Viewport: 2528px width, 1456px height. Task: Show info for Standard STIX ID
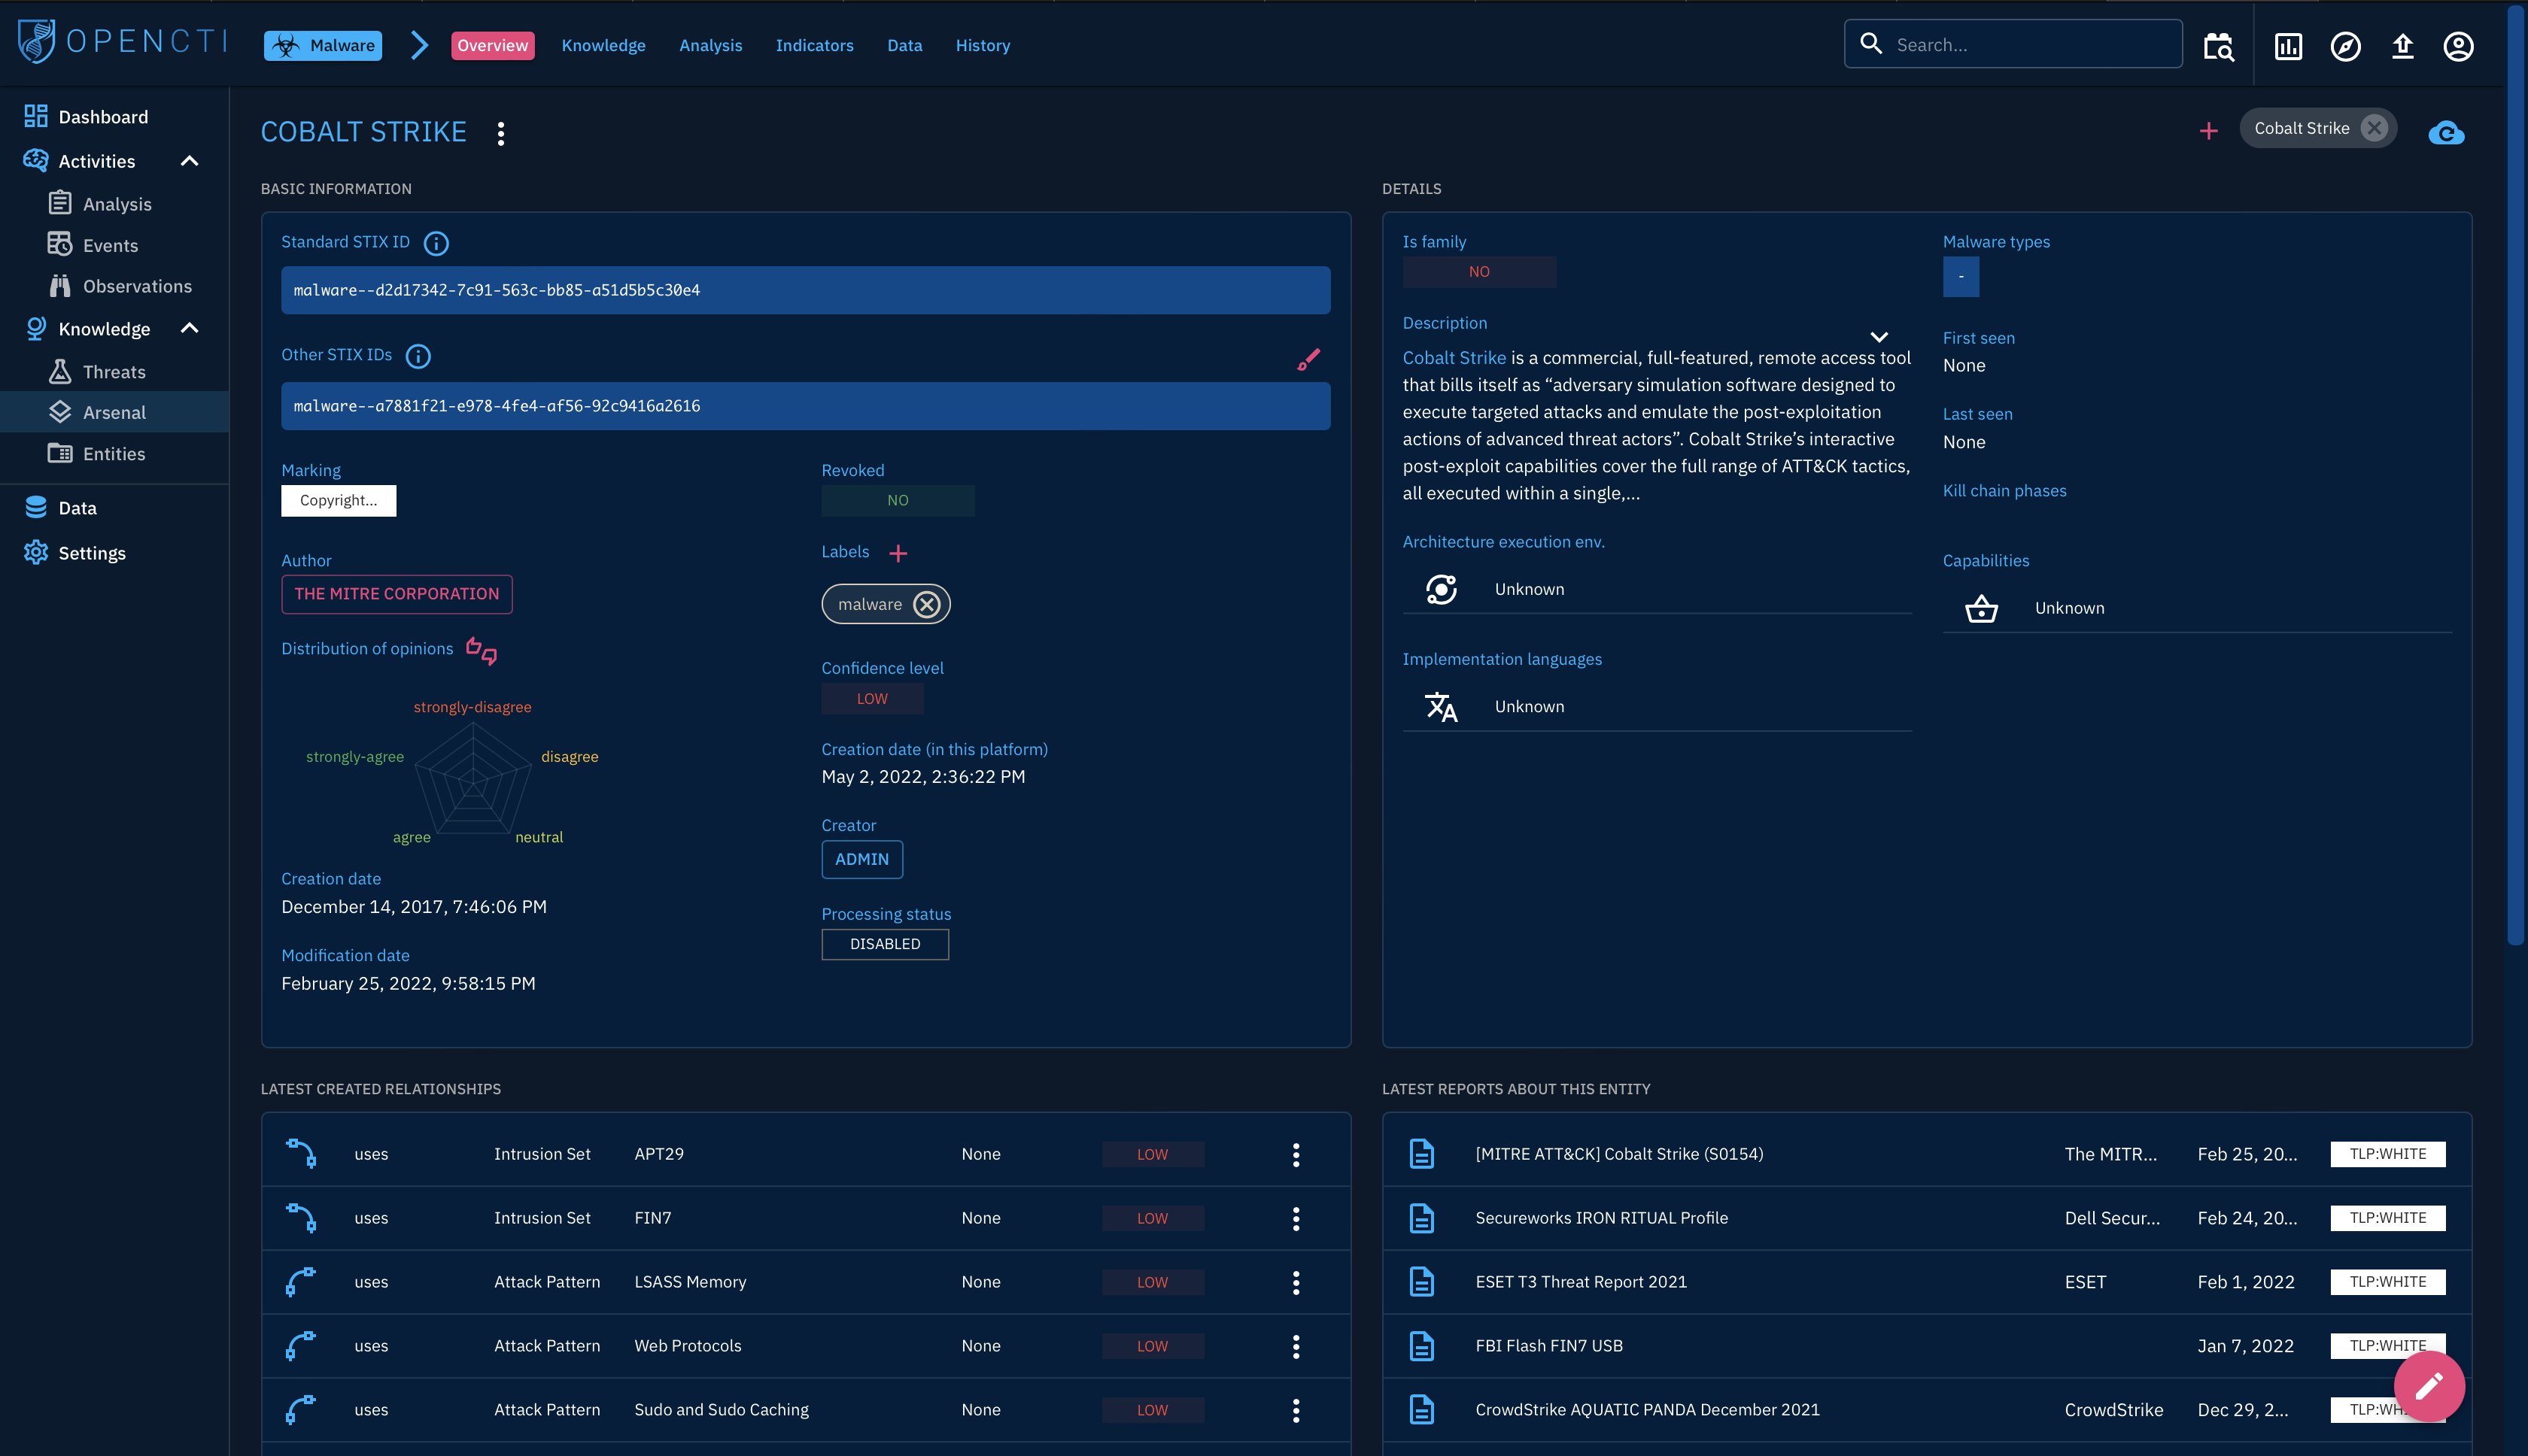point(436,243)
